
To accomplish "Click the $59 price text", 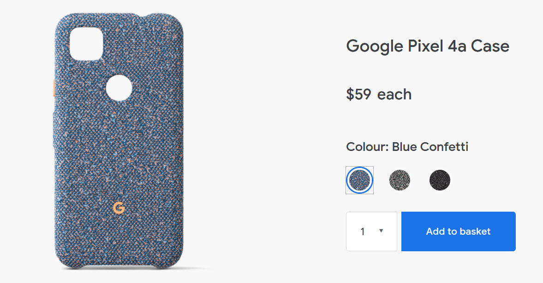I will (x=358, y=94).
